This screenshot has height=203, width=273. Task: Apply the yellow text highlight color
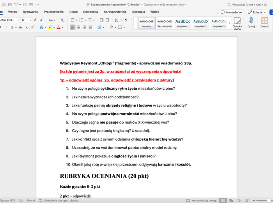tap(50, 27)
